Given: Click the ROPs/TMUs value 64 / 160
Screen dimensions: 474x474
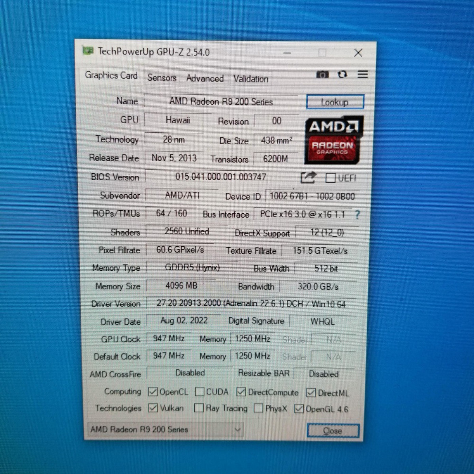Looking at the screenshot, I should pyautogui.click(x=171, y=213).
